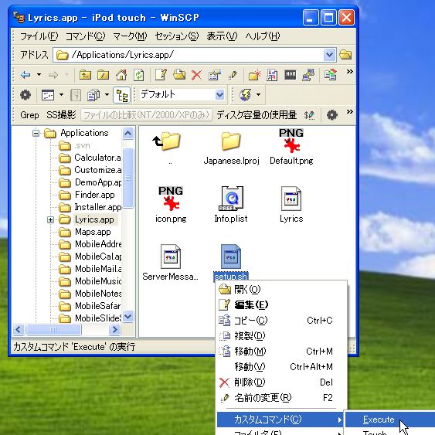435x435 pixels.
Task: Choose コピー(C) in context menu
Action: tap(281, 321)
